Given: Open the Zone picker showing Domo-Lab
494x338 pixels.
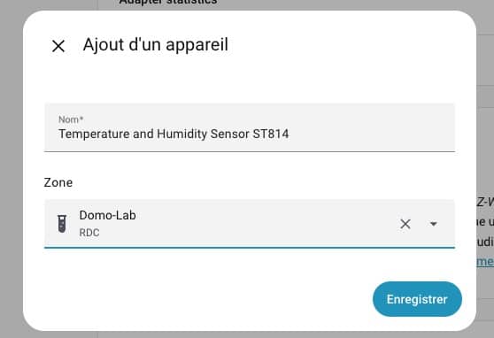Looking at the screenshot, I should pos(250,224).
